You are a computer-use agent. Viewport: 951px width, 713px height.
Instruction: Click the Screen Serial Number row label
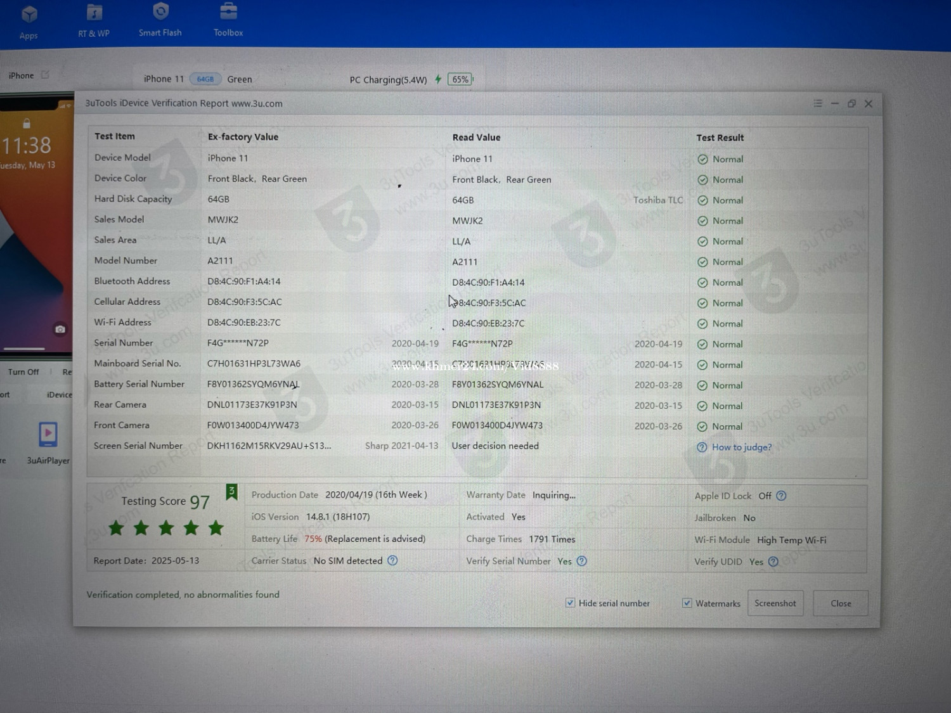(x=138, y=446)
